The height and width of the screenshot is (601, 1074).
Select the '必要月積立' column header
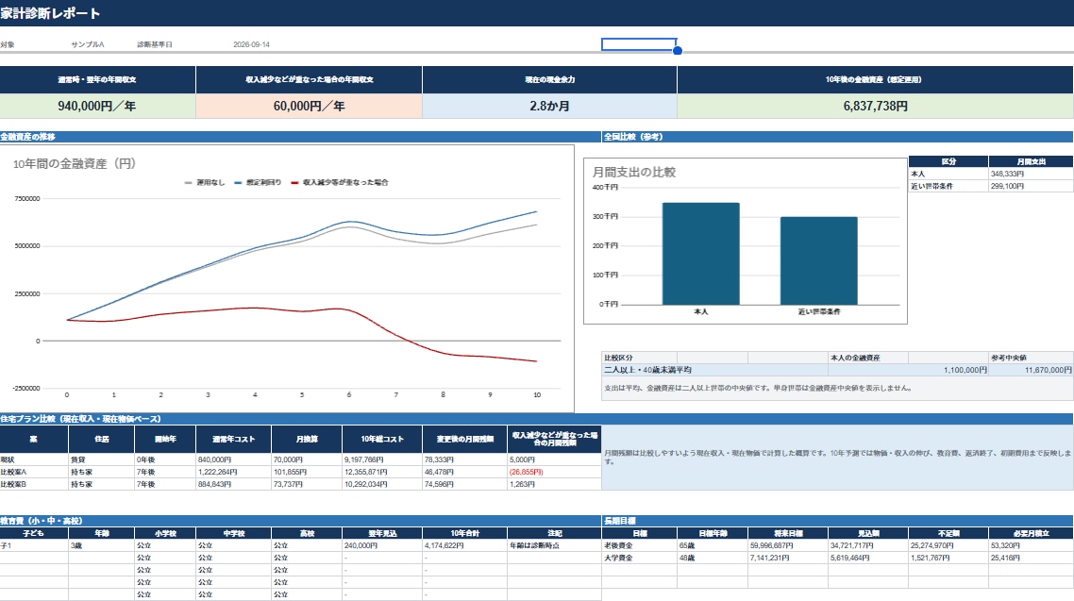(x=1032, y=533)
